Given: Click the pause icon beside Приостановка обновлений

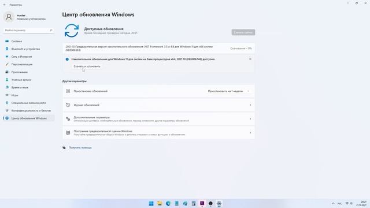Looking at the screenshot, I should click(68, 91).
